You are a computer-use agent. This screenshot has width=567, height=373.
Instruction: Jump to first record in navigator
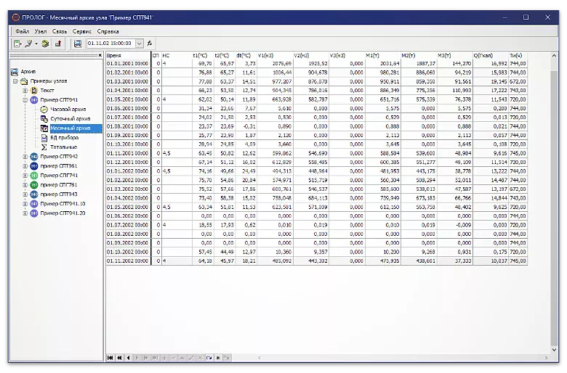[110, 358]
